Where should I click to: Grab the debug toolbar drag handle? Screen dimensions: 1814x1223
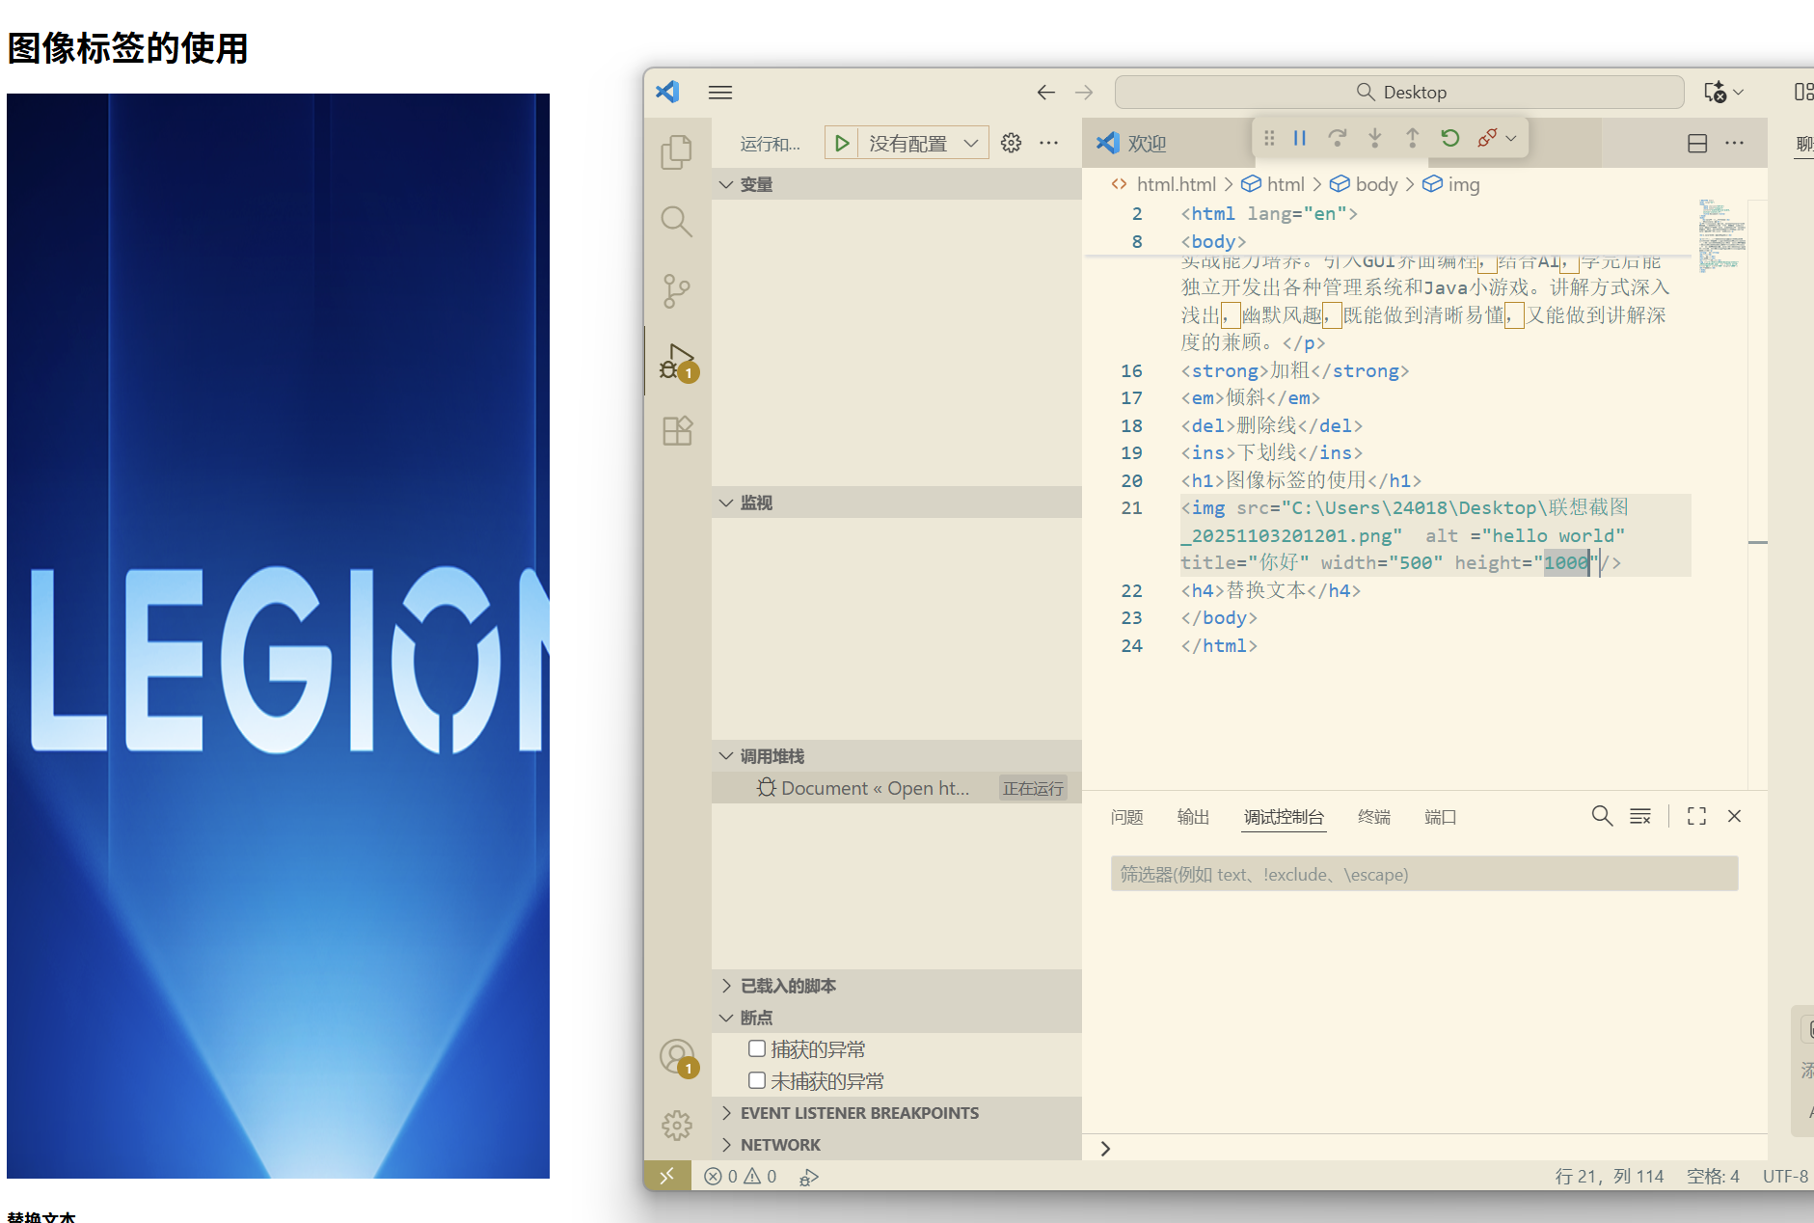pyautogui.click(x=1269, y=138)
